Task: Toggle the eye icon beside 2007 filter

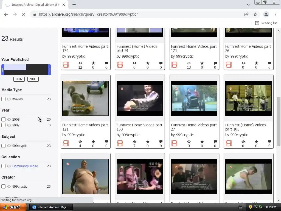Action: 9,125
